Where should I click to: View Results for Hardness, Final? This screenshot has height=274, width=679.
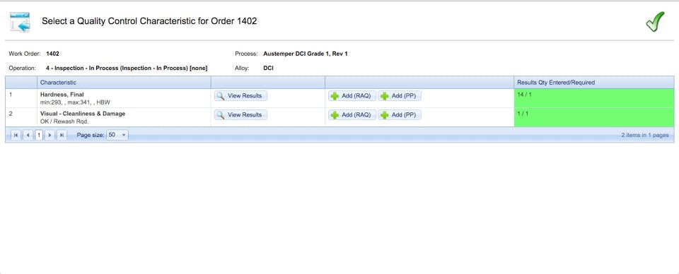[240, 96]
